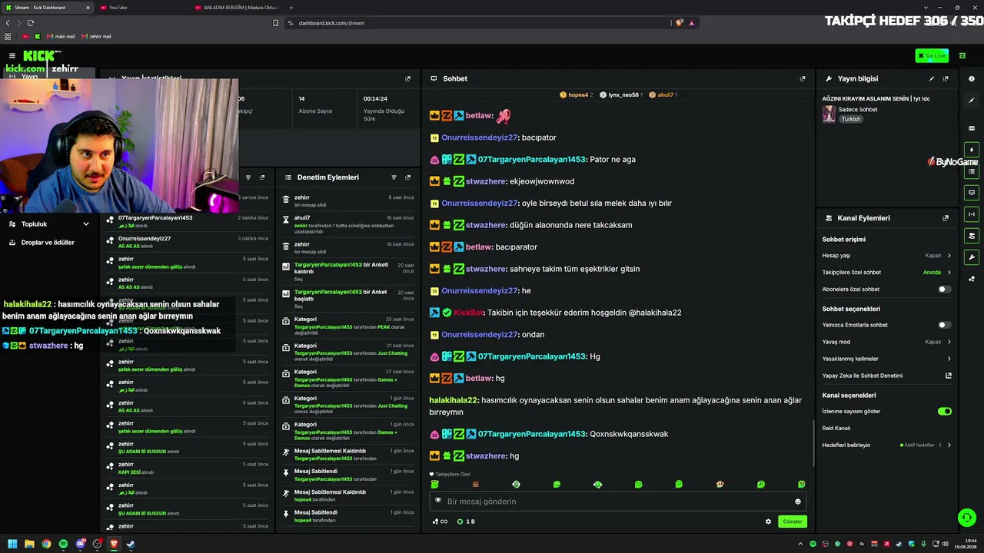This screenshot has width=984, height=553.
Task: Open chat settings gear near Gönder
Action: (x=768, y=522)
